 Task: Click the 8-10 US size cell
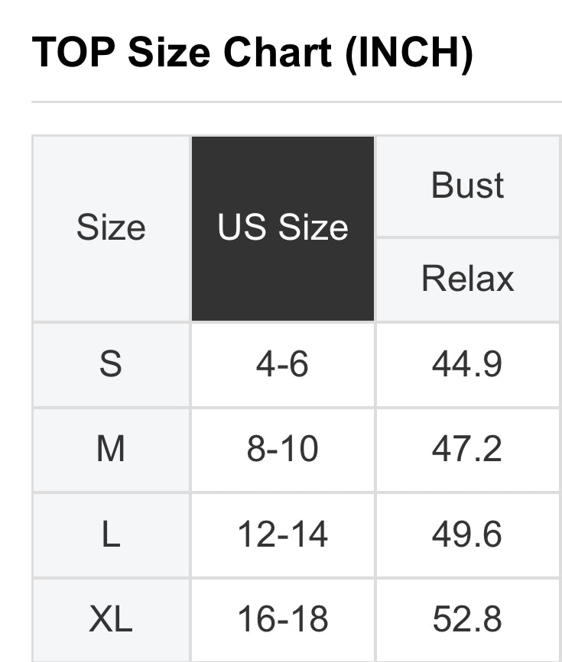pyautogui.click(x=283, y=450)
